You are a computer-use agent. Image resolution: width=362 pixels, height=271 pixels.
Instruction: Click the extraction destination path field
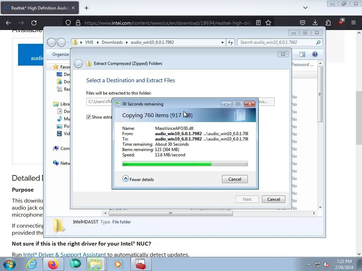99,102
